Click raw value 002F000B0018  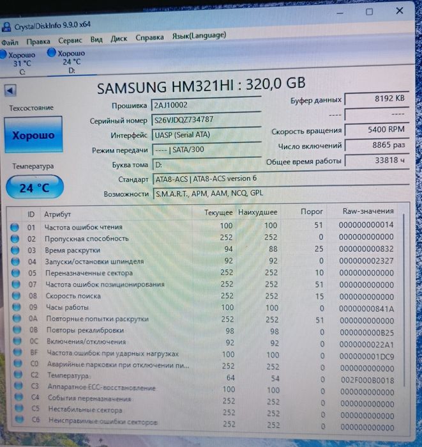(x=367, y=380)
